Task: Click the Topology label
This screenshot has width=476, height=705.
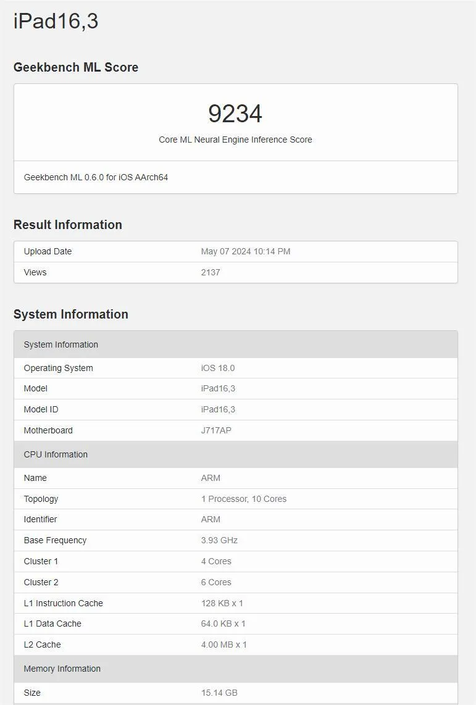Action: pyautogui.click(x=41, y=499)
